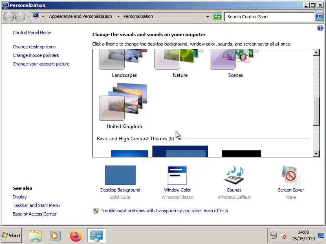Viewport: 326px width, 244px height.
Task: Focus the Search Control Panel field
Action: coord(269,17)
